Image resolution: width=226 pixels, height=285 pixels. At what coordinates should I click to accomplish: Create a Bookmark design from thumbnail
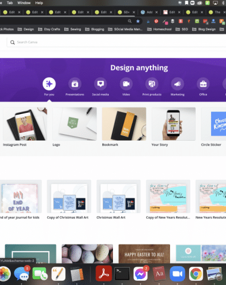coord(124,124)
